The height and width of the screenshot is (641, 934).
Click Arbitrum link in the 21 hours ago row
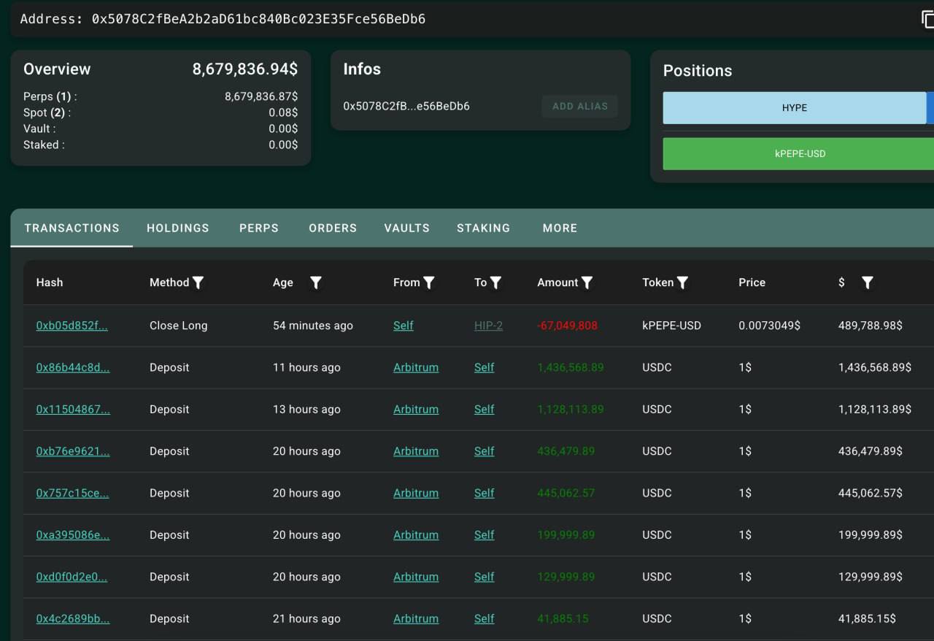416,618
